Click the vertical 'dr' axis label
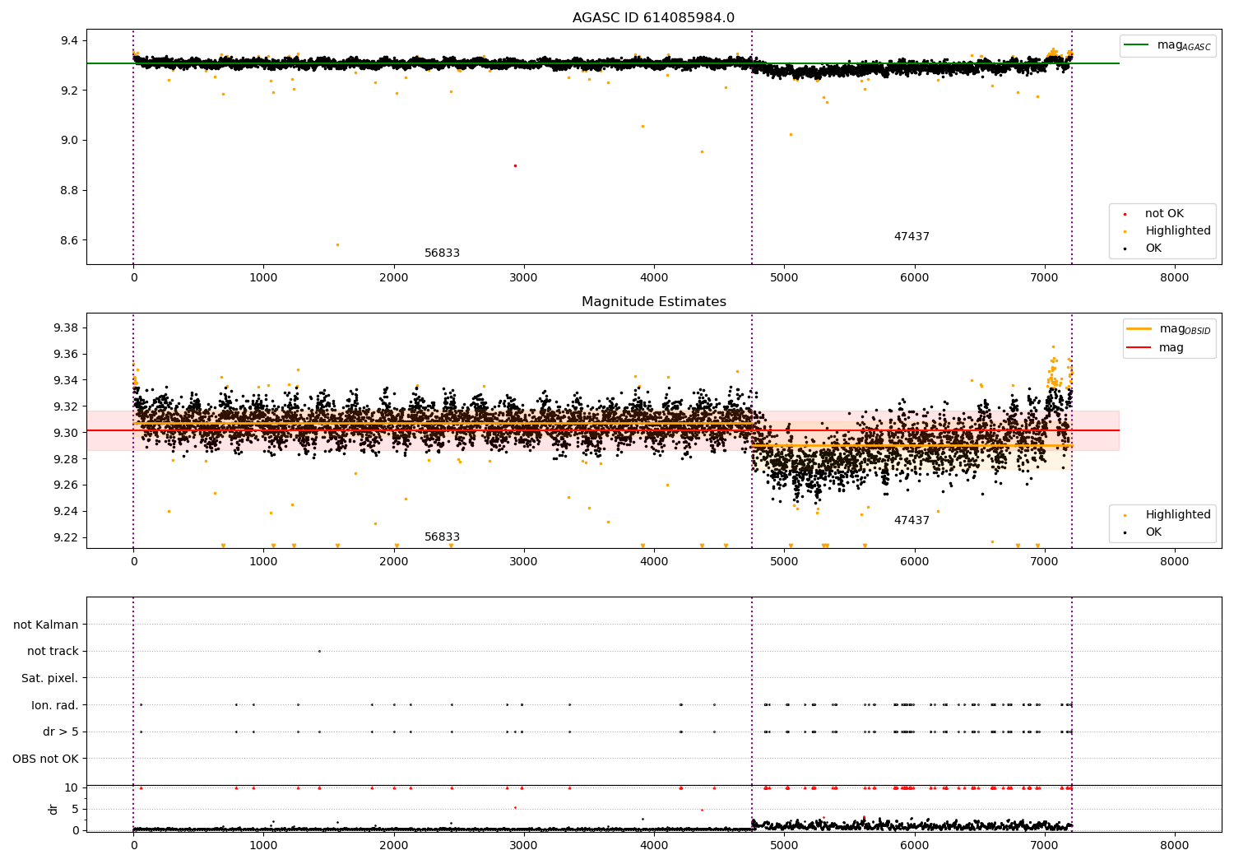 click(53, 809)
